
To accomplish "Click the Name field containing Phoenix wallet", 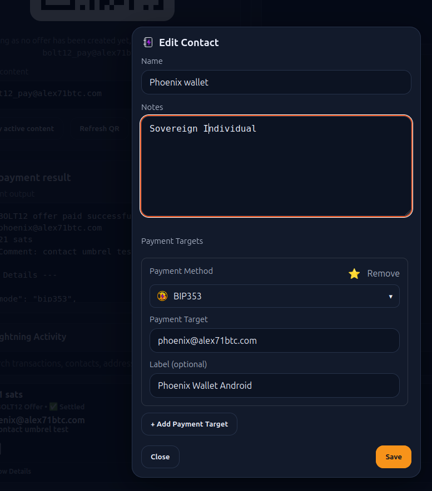I will coord(276,82).
